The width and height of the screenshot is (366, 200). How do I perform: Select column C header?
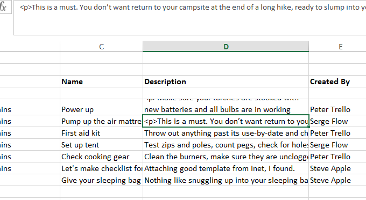[x=101, y=47]
